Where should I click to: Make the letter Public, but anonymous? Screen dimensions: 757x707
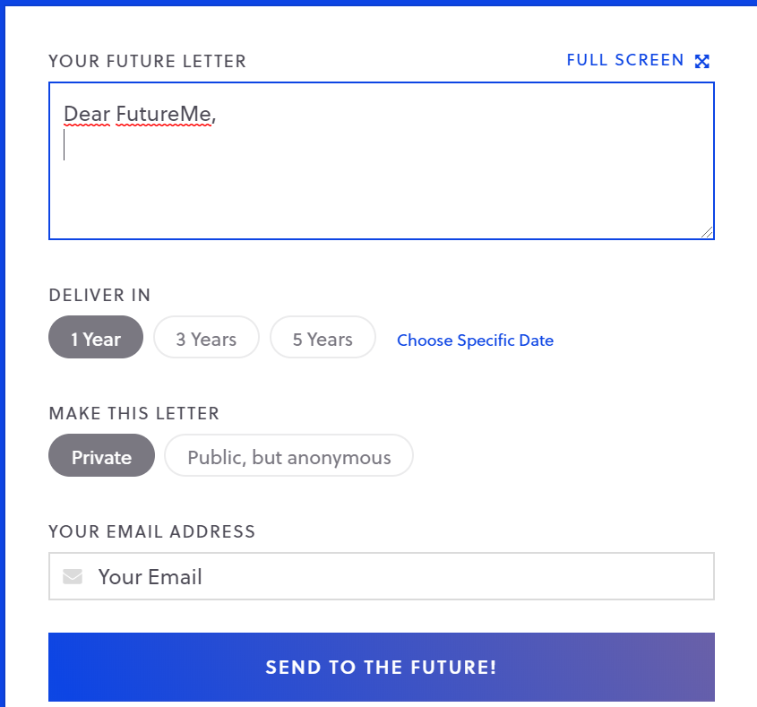[288, 456]
